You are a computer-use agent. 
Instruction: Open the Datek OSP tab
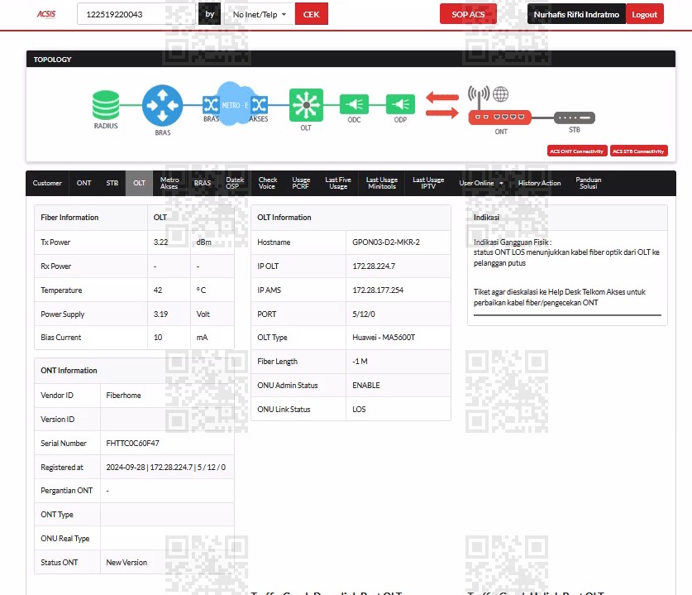(x=235, y=183)
